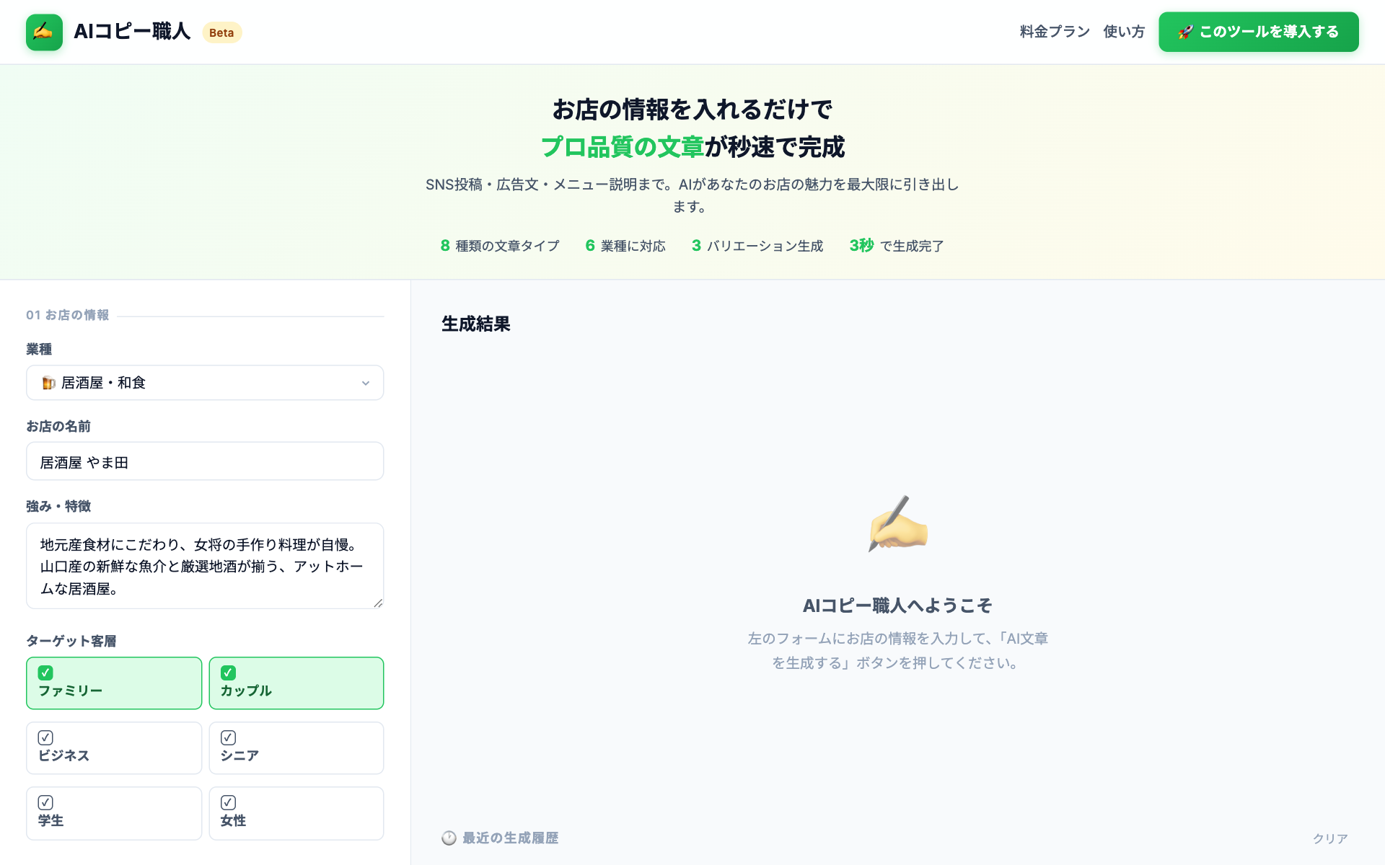Viewport: 1385px width, 865px height.
Task: Click the clock icon next to 最近の生成履歴
Action: click(x=449, y=838)
